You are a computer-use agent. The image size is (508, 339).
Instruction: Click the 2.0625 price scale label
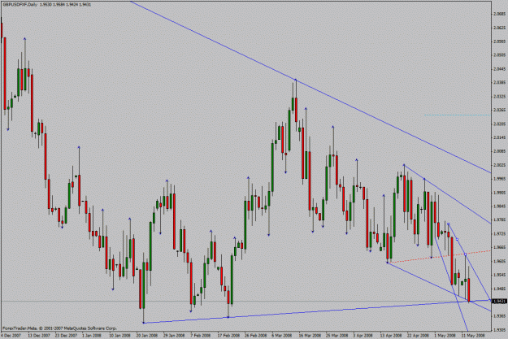(500, 28)
